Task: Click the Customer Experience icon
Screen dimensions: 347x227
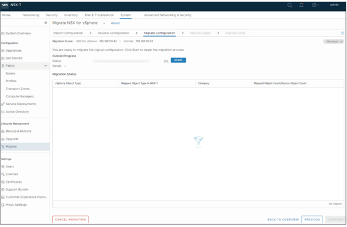Action: click(3, 197)
